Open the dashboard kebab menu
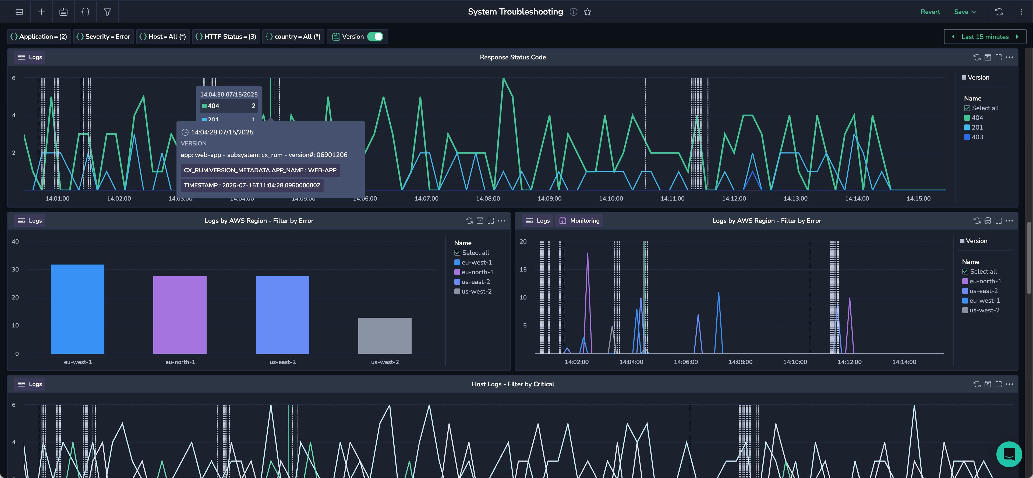The height and width of the screenshot is (478, 1033). click(1021, 12)
